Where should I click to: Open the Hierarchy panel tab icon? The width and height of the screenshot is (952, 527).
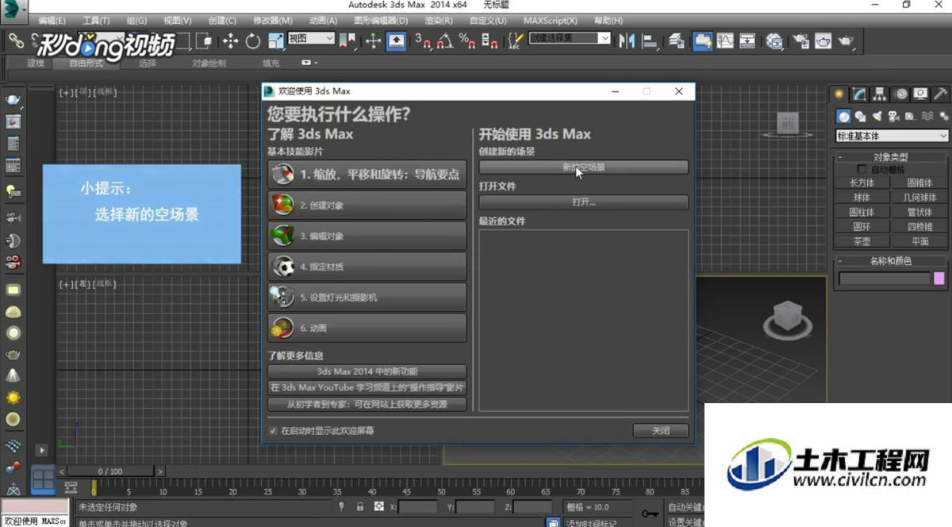(x=881, y=94)
